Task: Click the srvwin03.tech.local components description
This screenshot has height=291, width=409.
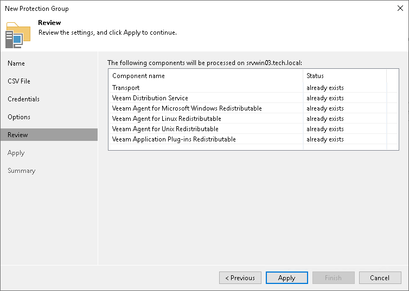Action: point(204,63)
